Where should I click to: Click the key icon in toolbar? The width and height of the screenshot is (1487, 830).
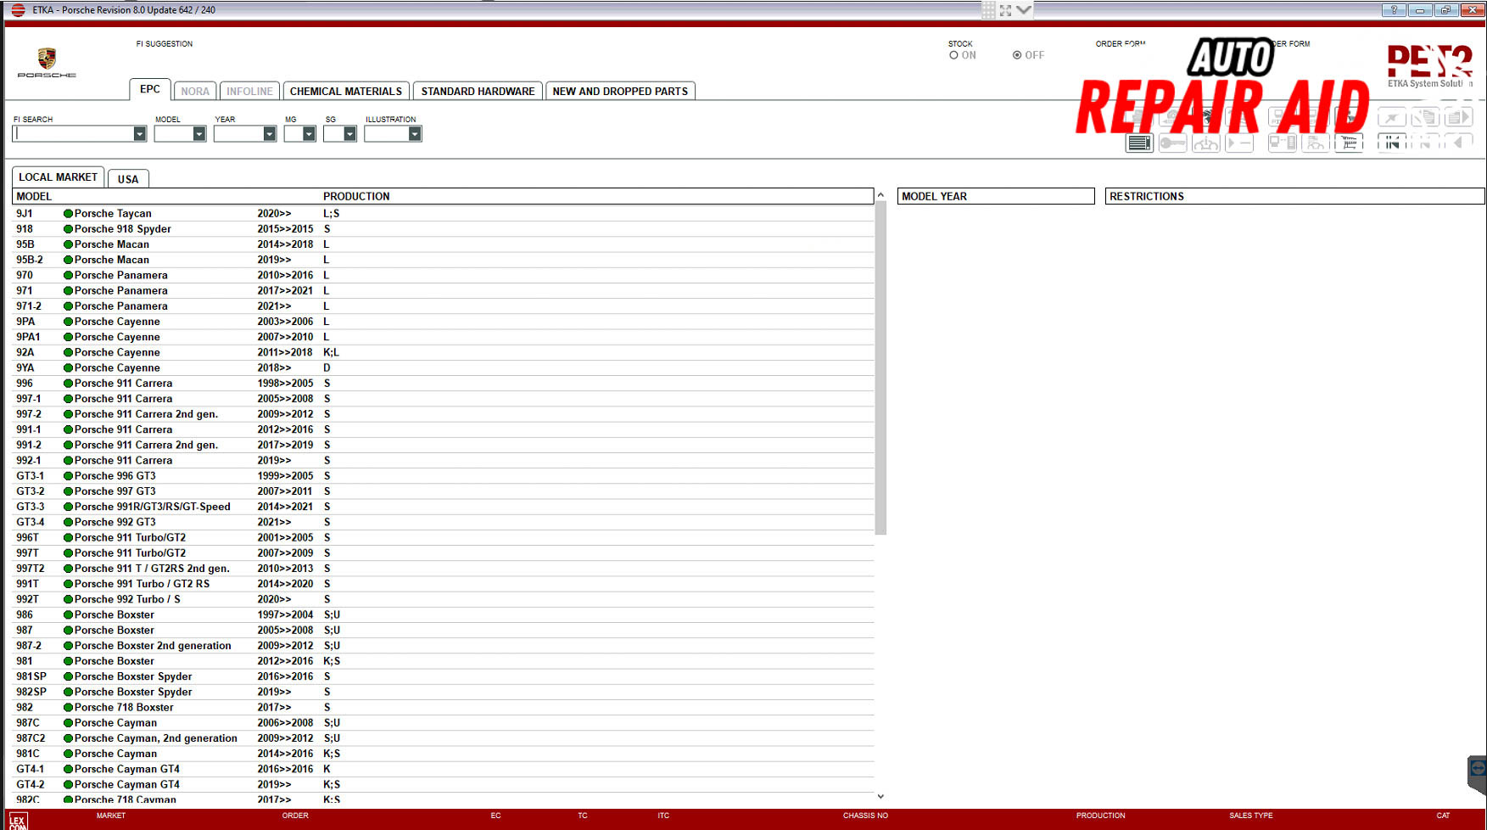1172,143
